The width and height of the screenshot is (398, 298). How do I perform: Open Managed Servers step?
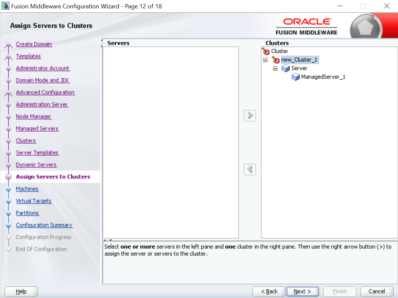click(37, 129)
